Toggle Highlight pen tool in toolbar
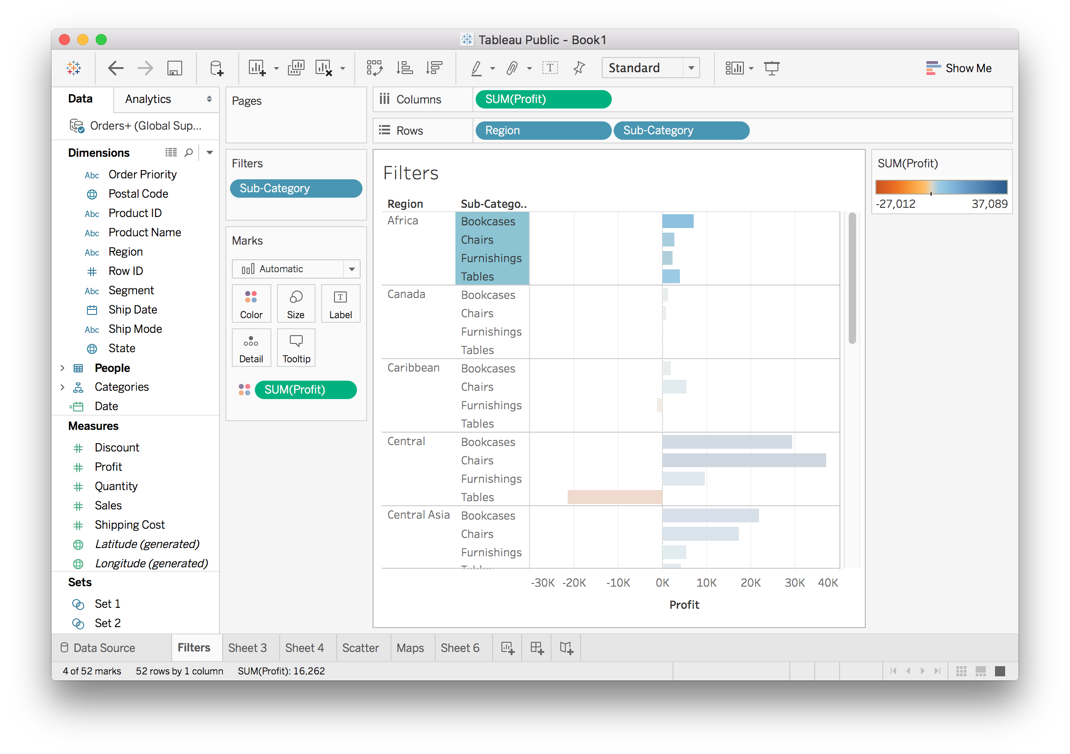This screenshot has height=754, width=1070. 476,68
